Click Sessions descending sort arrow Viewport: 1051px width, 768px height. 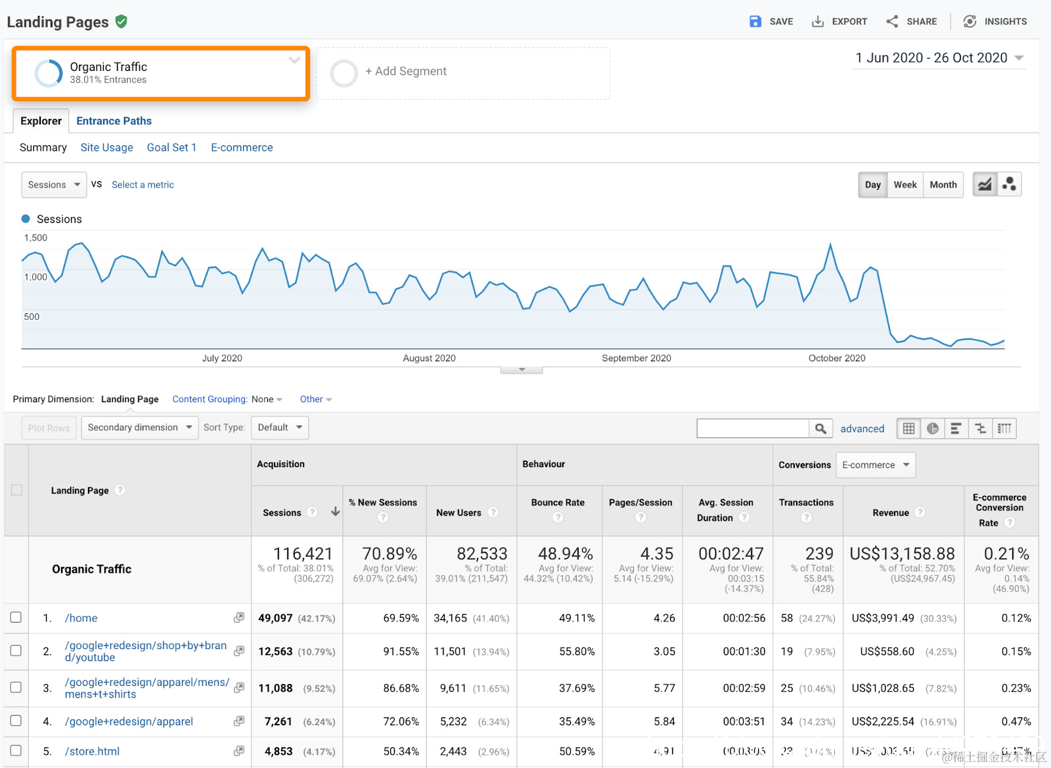click(x=335, y=512)
